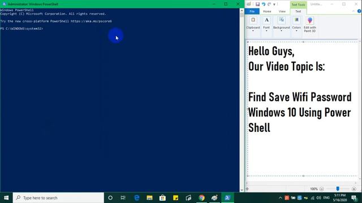Click the aka.ms/pscore6 URL in PowerShell
The image size is (362, 203).
[91, 21]
